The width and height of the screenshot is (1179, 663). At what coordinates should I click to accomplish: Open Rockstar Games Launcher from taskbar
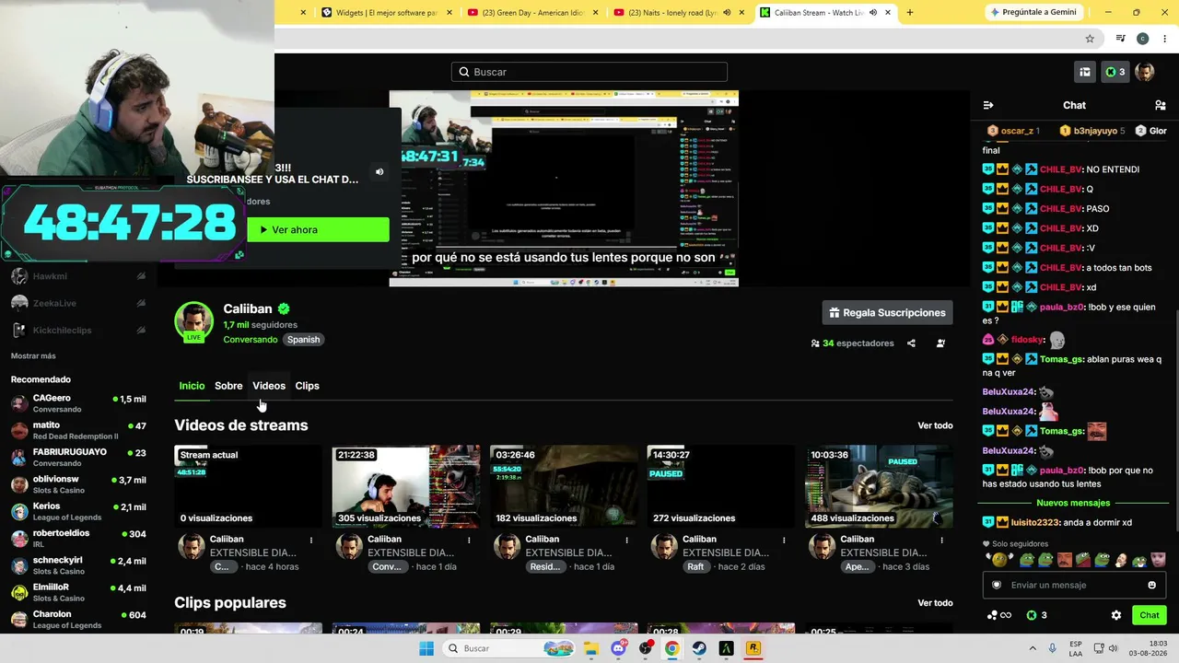coord(753,648)
